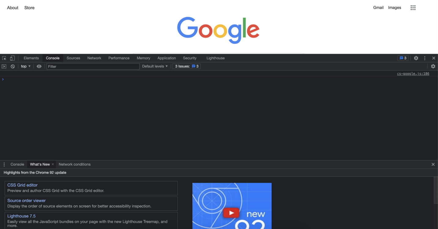
Task: Close the DevTools panel
Action: coord(434,58)
